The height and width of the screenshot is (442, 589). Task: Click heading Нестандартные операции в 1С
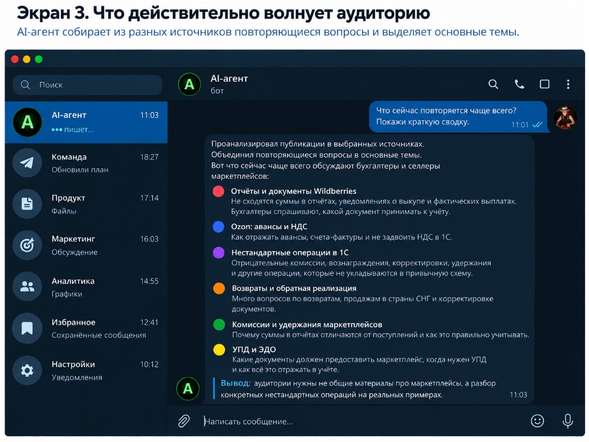point(290,253)
